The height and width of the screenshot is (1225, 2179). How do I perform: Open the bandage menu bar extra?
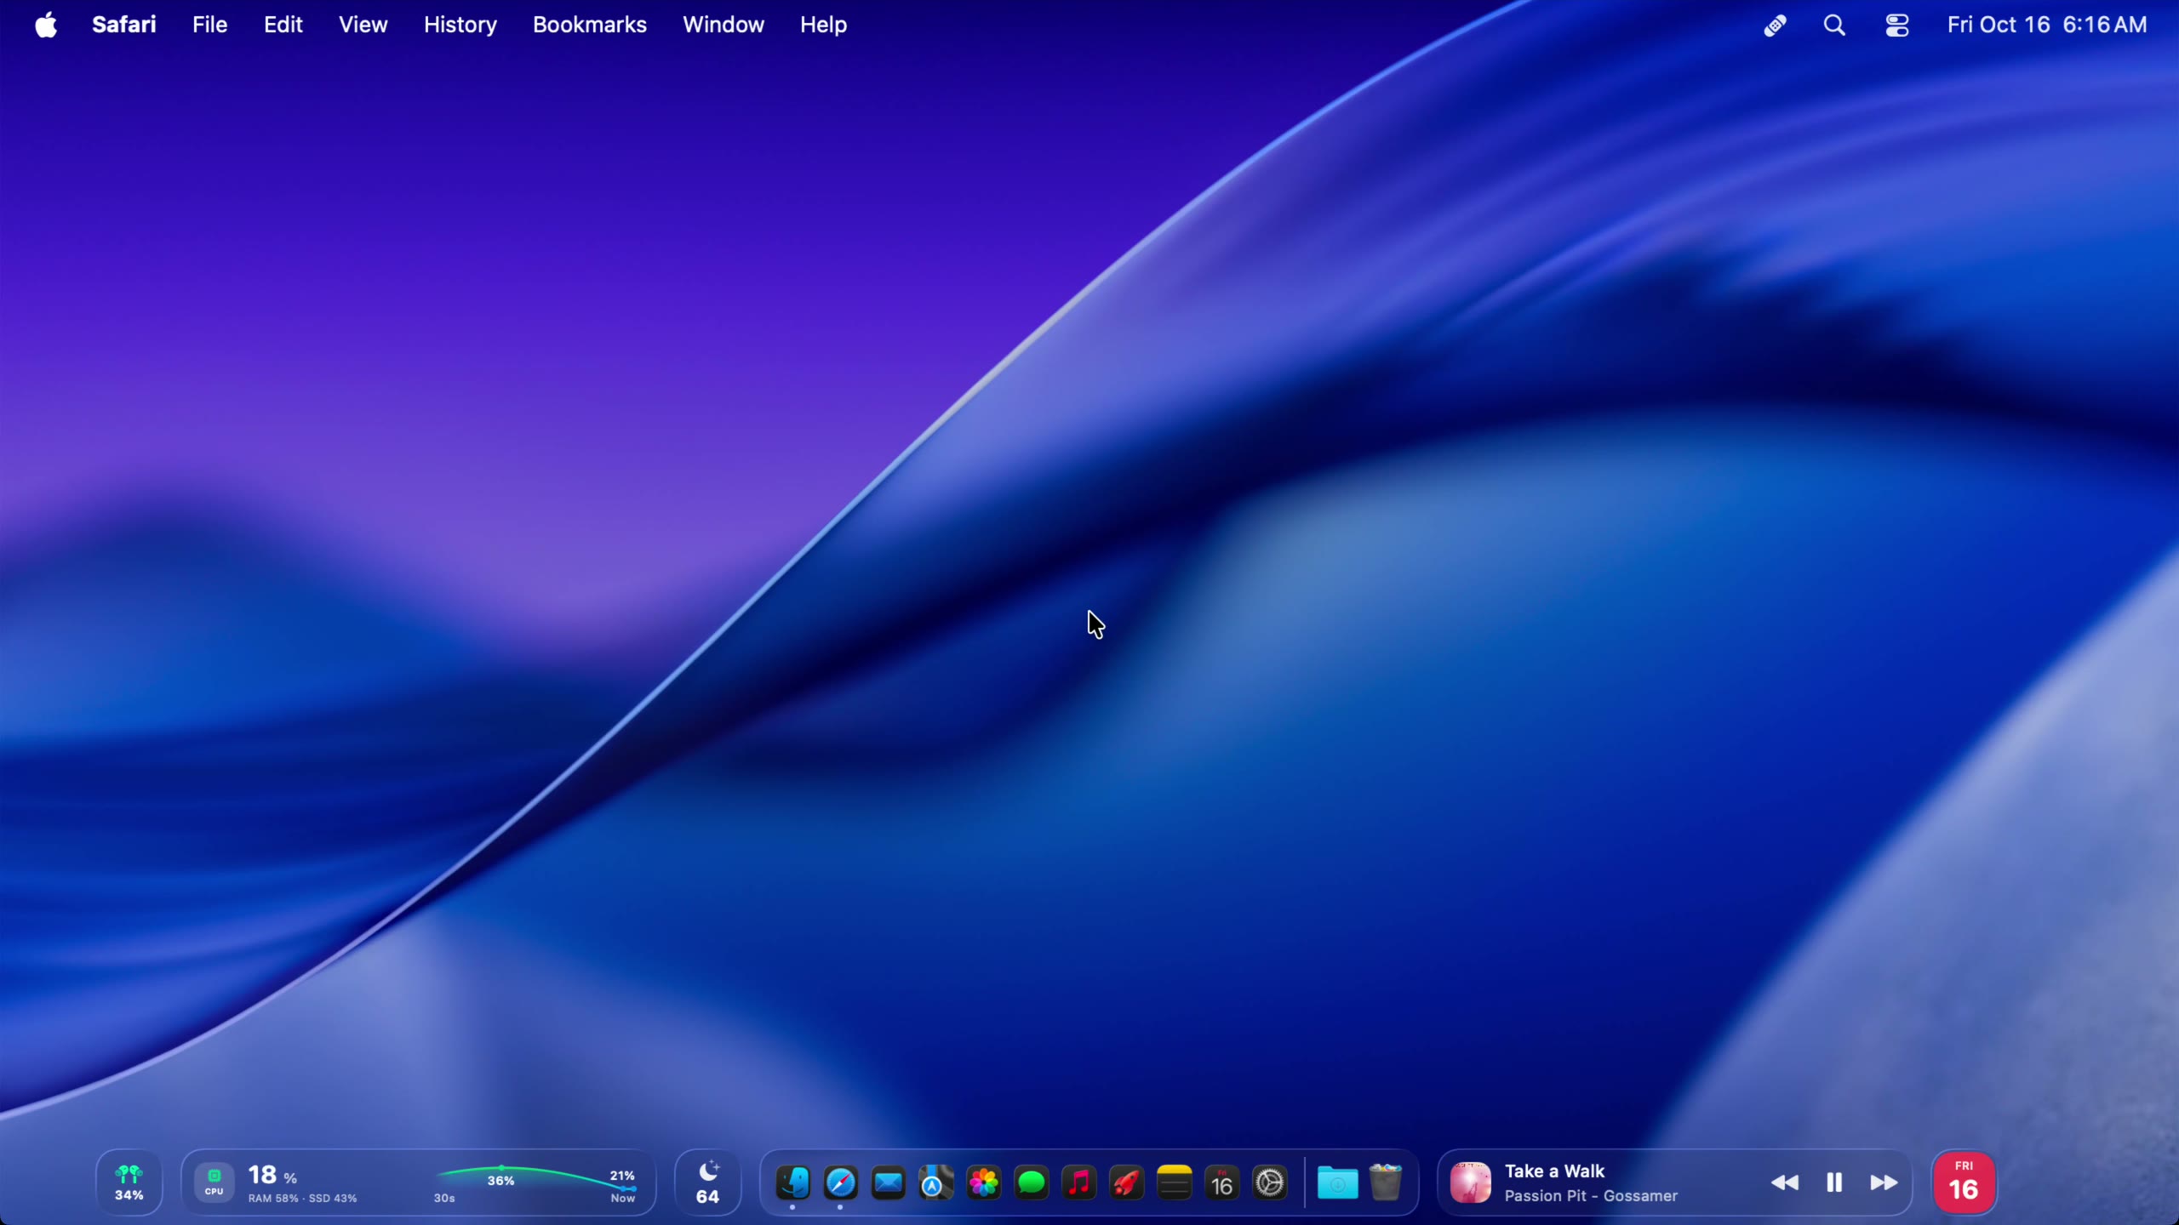pos(1775,26)
